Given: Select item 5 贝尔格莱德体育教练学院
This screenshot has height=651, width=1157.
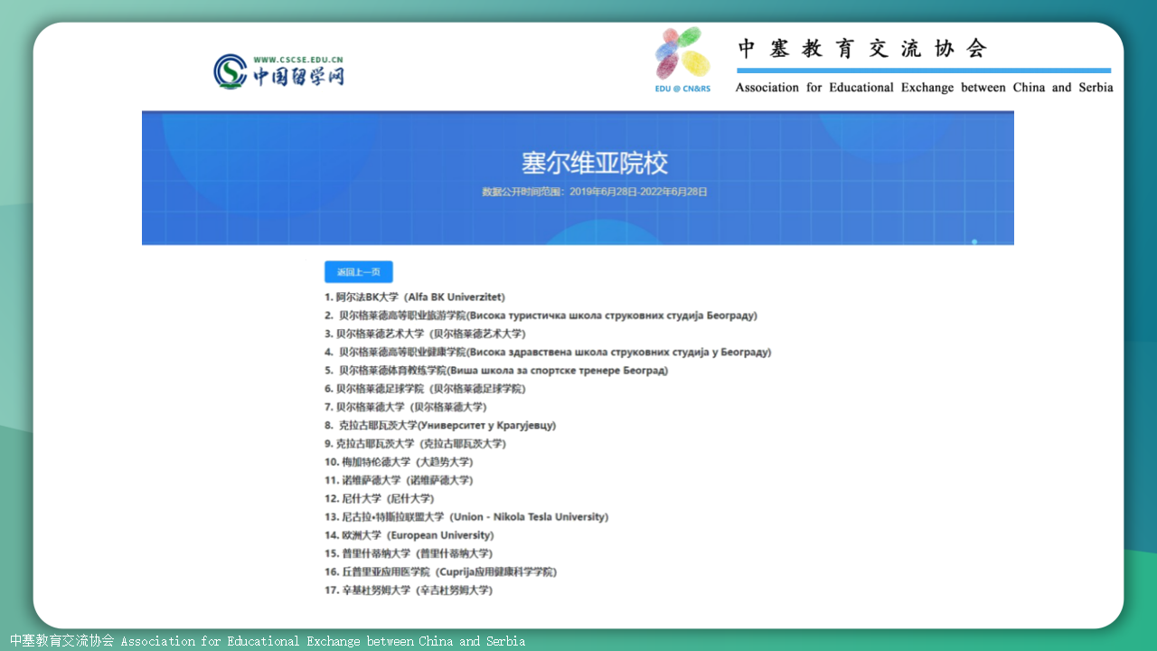Looking at the screenshot, I should coord(496,371).
